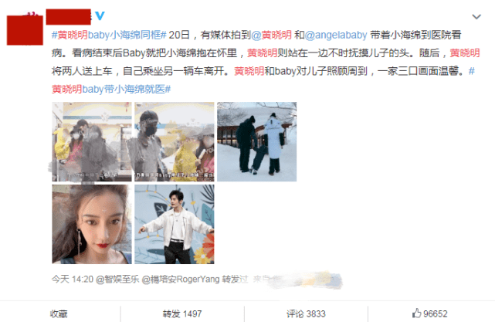View the snow scene photo thumbnail
The height and width of the screenshot is (322, 495).
[x=256, y=142]
